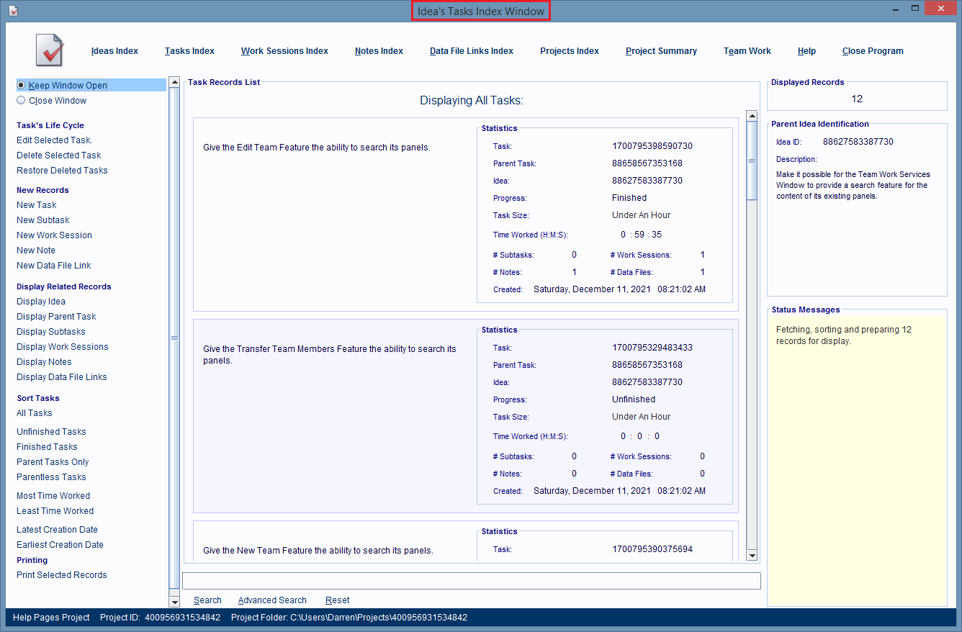Click task ID 1700795329483433
Screen dimensions: 962x632
[x=652, y=348]
